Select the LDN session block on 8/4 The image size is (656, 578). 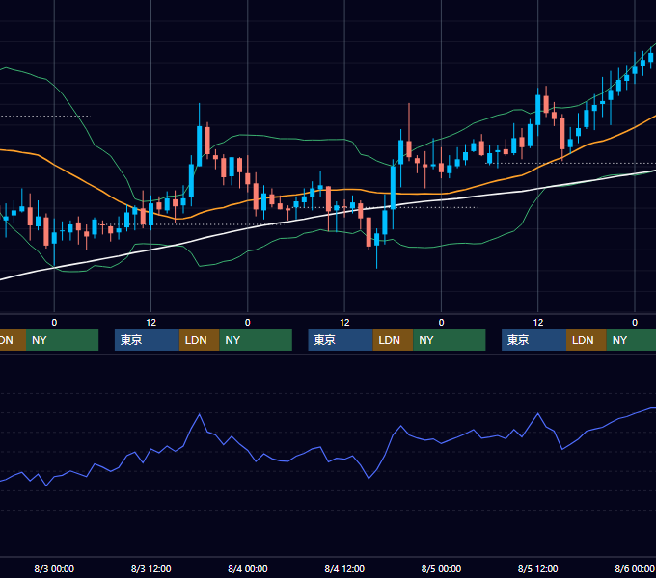[393, 340]
